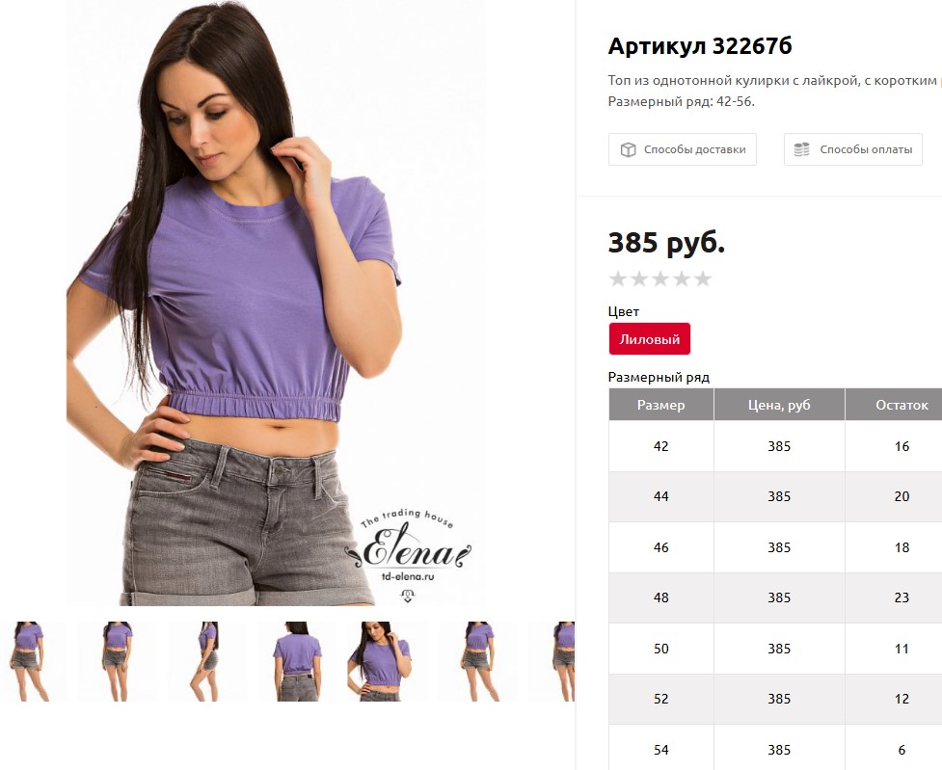942x770 pixels.
Task: Open the Способы оплаты button
Action: [x=853, y=149]
